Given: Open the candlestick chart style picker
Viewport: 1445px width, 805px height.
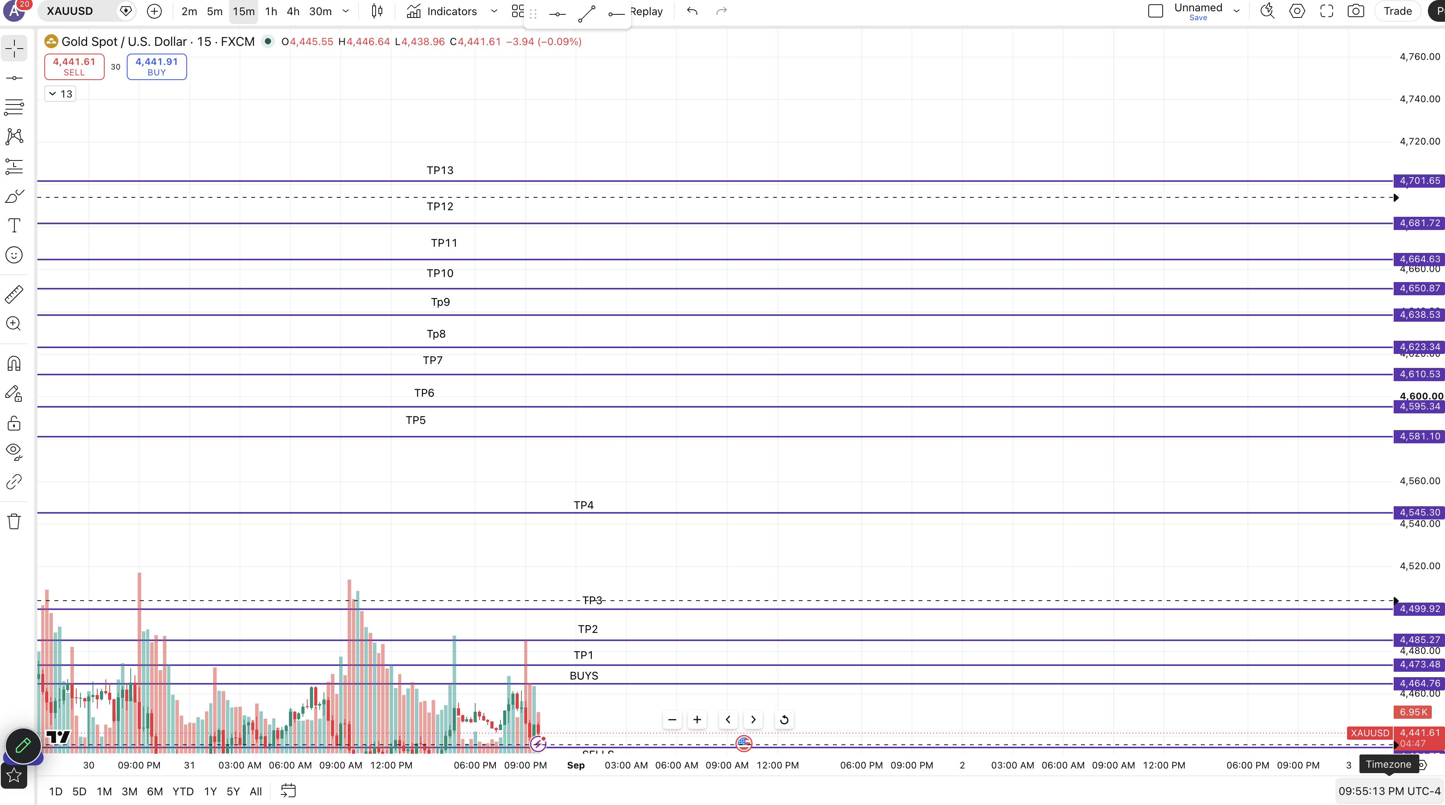Looking at the screenshot, I should (x=377, y=11).
